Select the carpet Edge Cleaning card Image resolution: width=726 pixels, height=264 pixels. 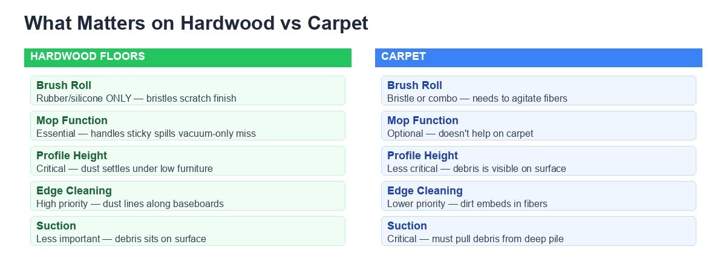538,196
